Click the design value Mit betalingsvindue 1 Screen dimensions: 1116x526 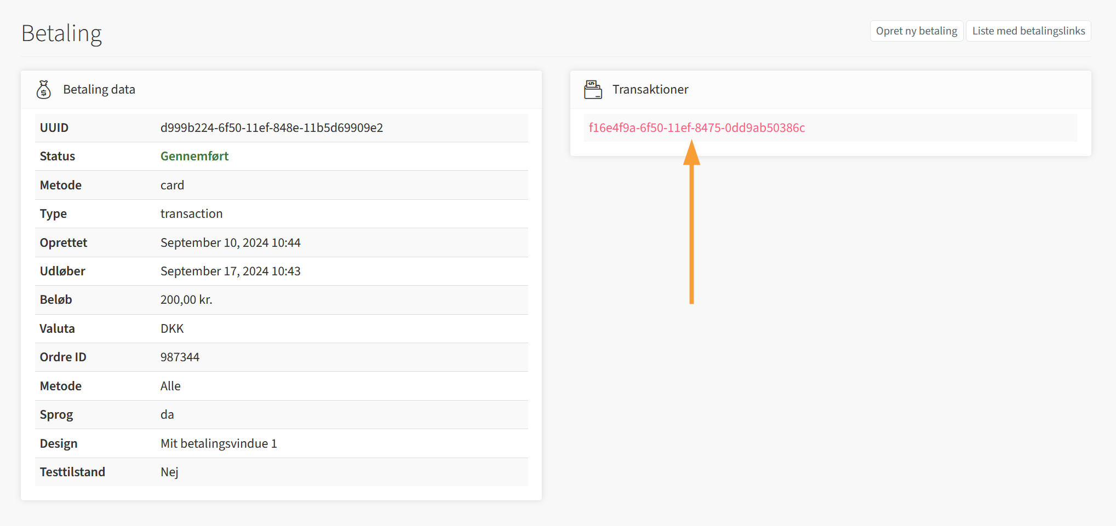(219, 443)
